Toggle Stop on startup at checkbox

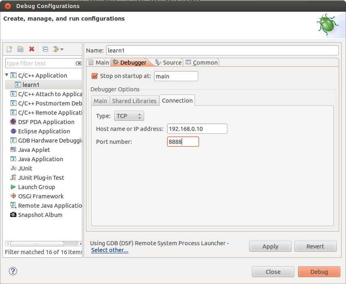(x=94, y=76)
